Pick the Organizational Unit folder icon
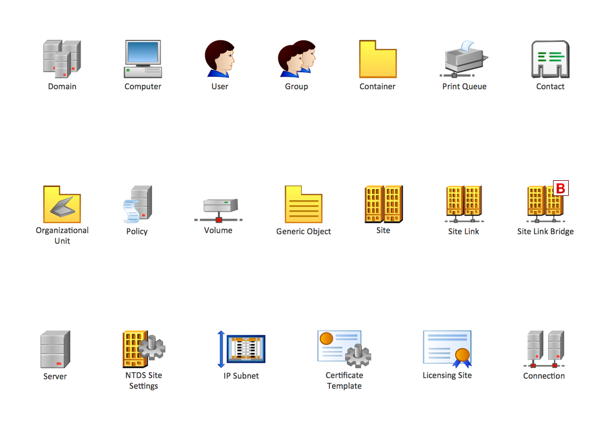This screenshot has width=614, height=426. 62,204
